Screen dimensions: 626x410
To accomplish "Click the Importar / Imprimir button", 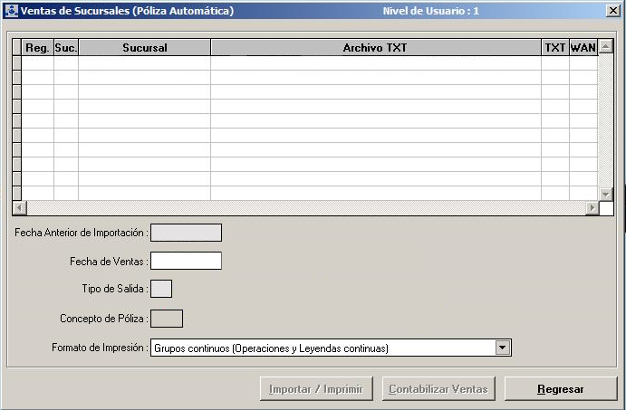I will (x=316, y=389).
